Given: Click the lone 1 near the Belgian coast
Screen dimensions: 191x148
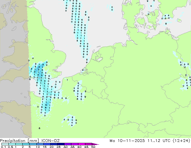Looking at the screenshot, I should (x=67, y=80).
